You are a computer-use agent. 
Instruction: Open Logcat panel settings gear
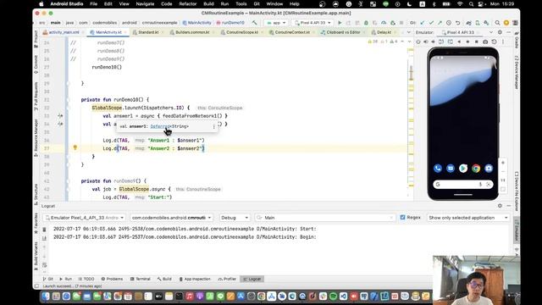(500, 206)
